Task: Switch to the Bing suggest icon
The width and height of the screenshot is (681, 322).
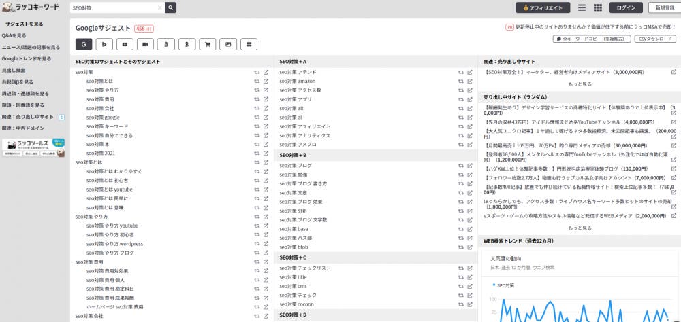Action: tap(104, 44)
